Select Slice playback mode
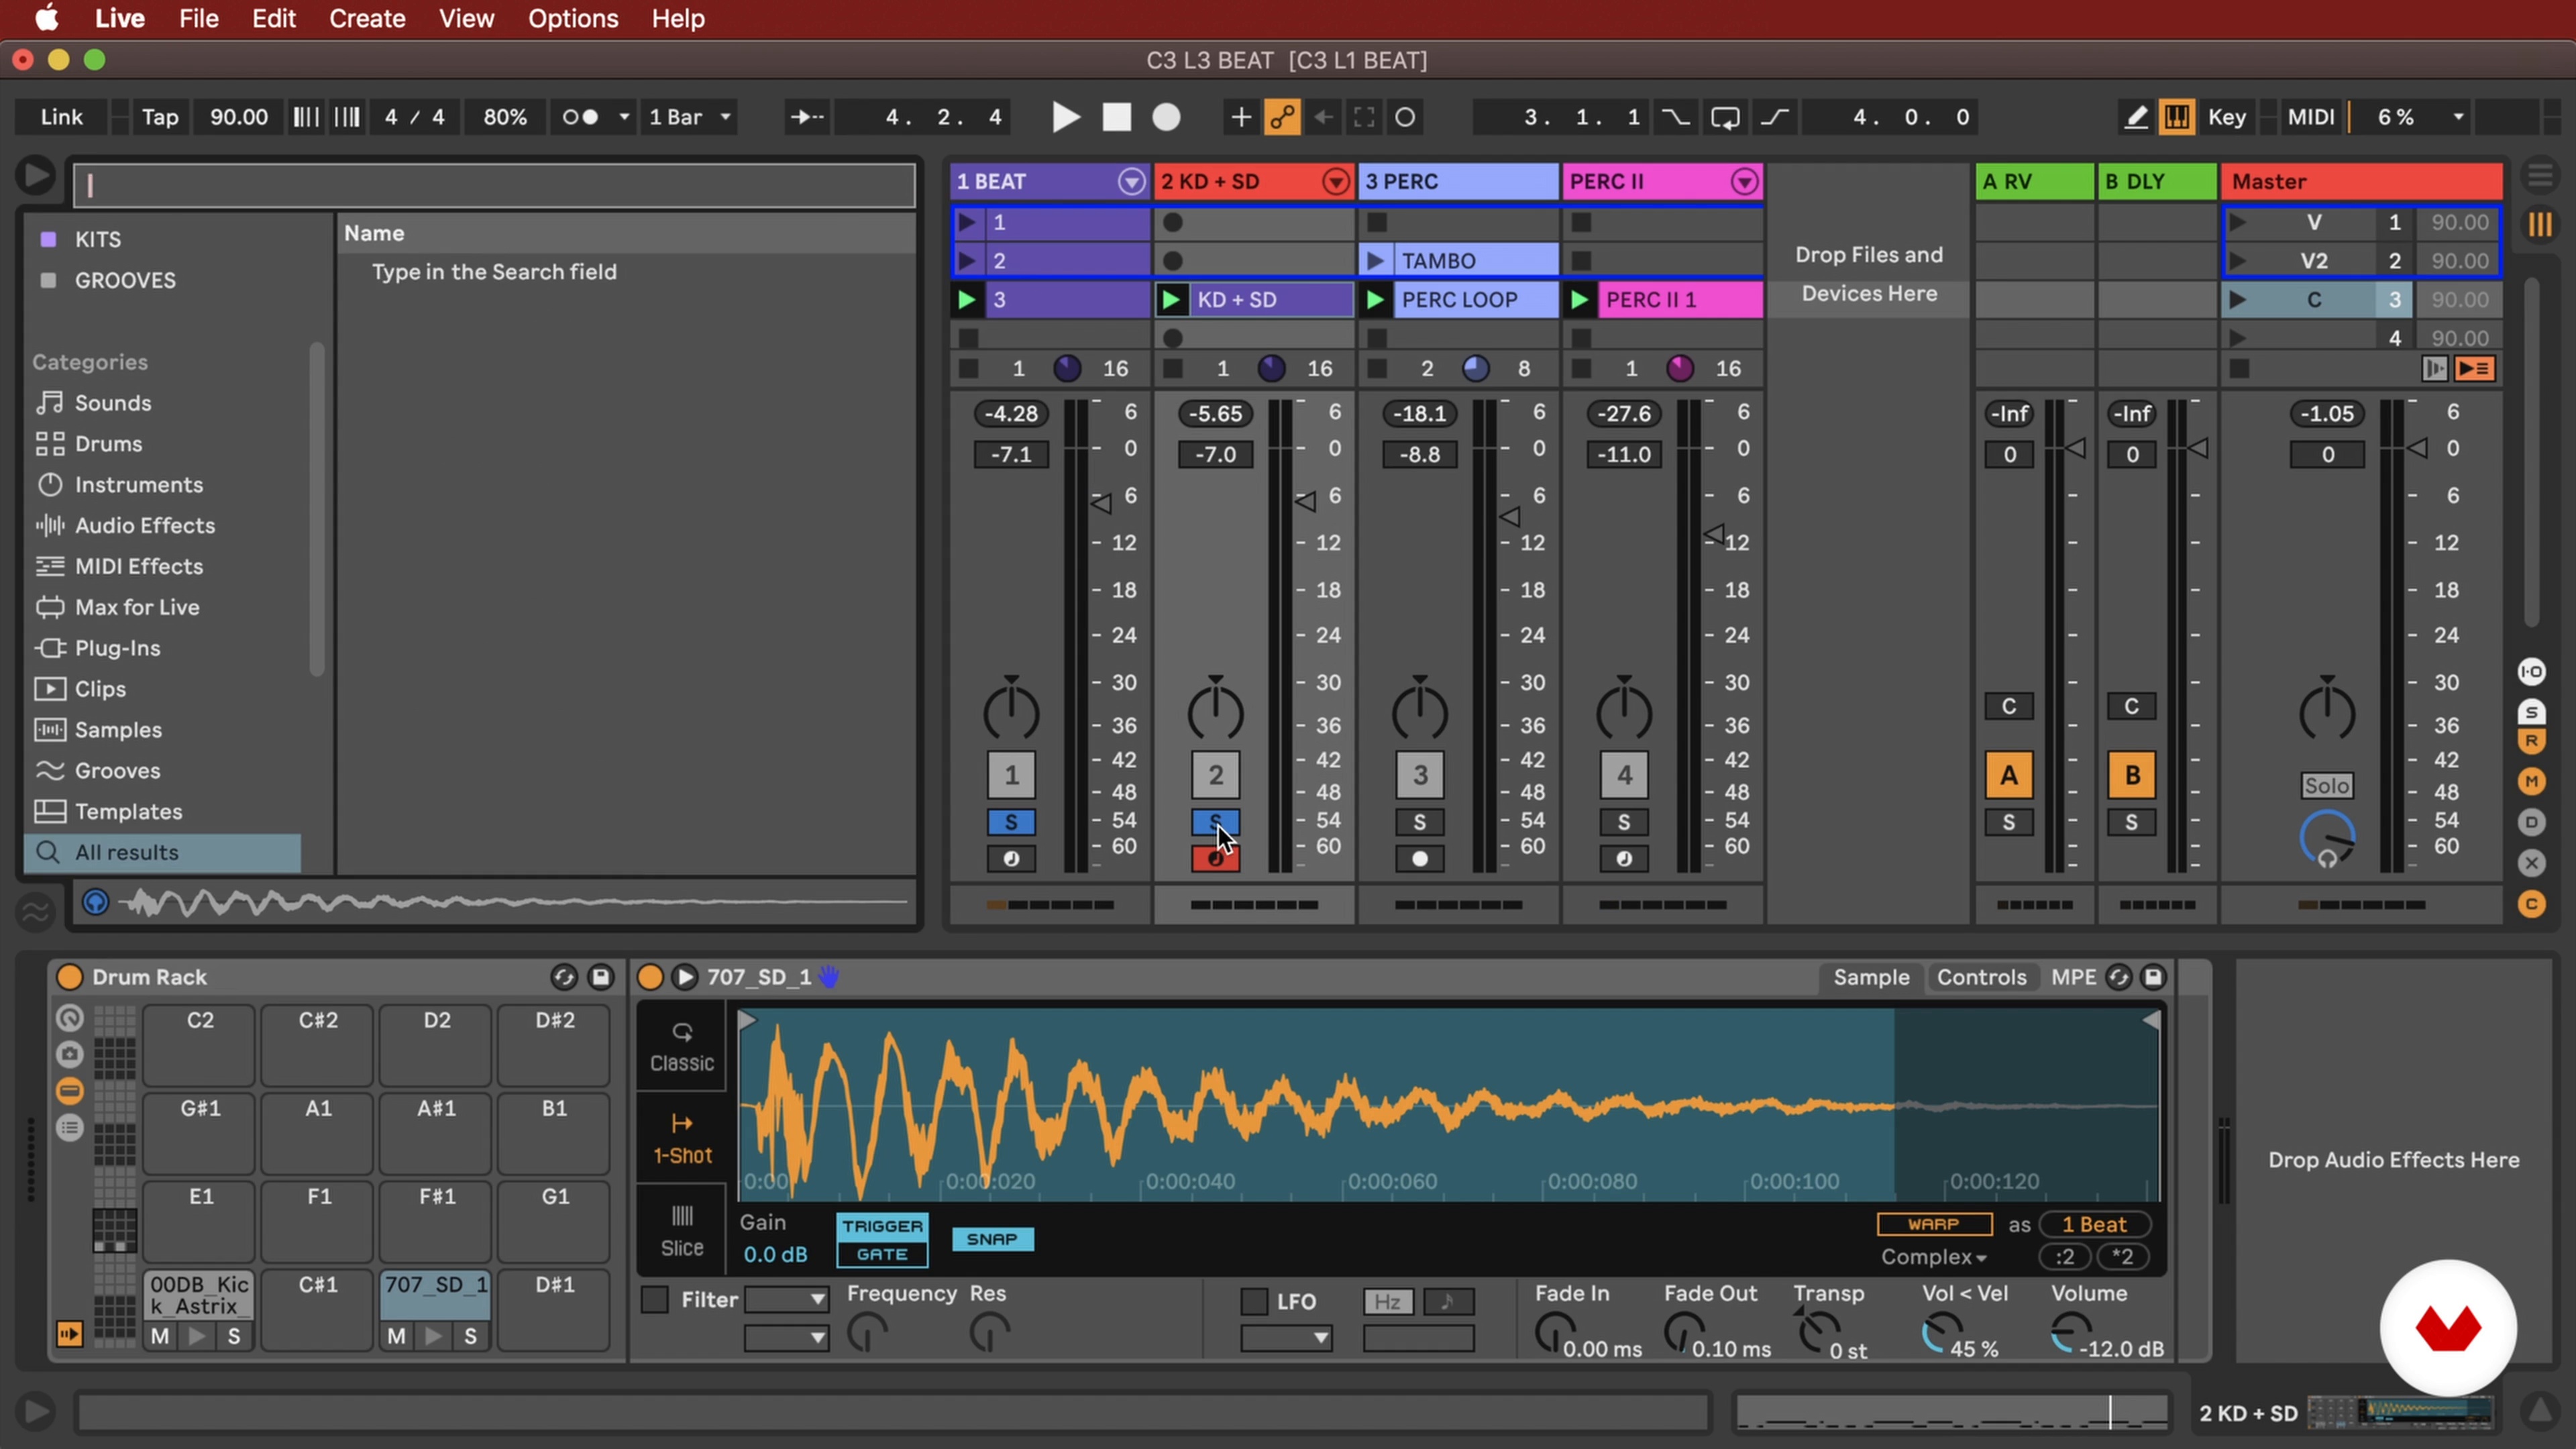This screenshot has width=2576, height=1449. 682,1231
